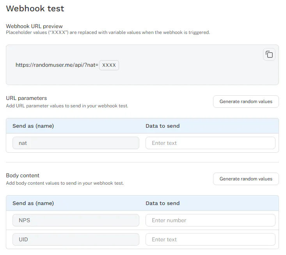This screenshot has height=255, width=286.
Task: Click the Send as (name) header in Body content table
Action: (33, 203)
